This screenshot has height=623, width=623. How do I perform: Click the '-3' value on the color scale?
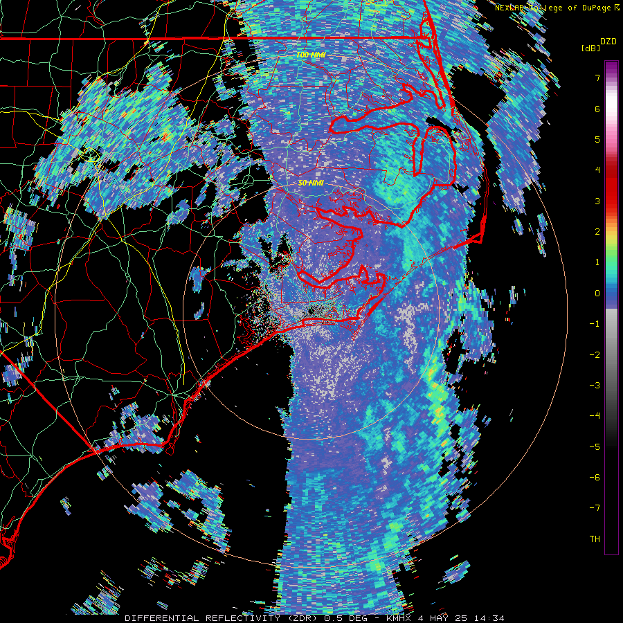595,386
